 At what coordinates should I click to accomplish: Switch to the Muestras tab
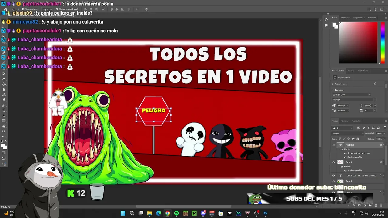(345, 18)
